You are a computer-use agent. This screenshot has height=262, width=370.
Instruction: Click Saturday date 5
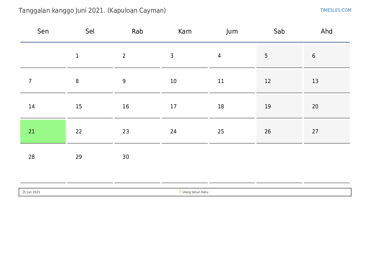pos(279,56)
